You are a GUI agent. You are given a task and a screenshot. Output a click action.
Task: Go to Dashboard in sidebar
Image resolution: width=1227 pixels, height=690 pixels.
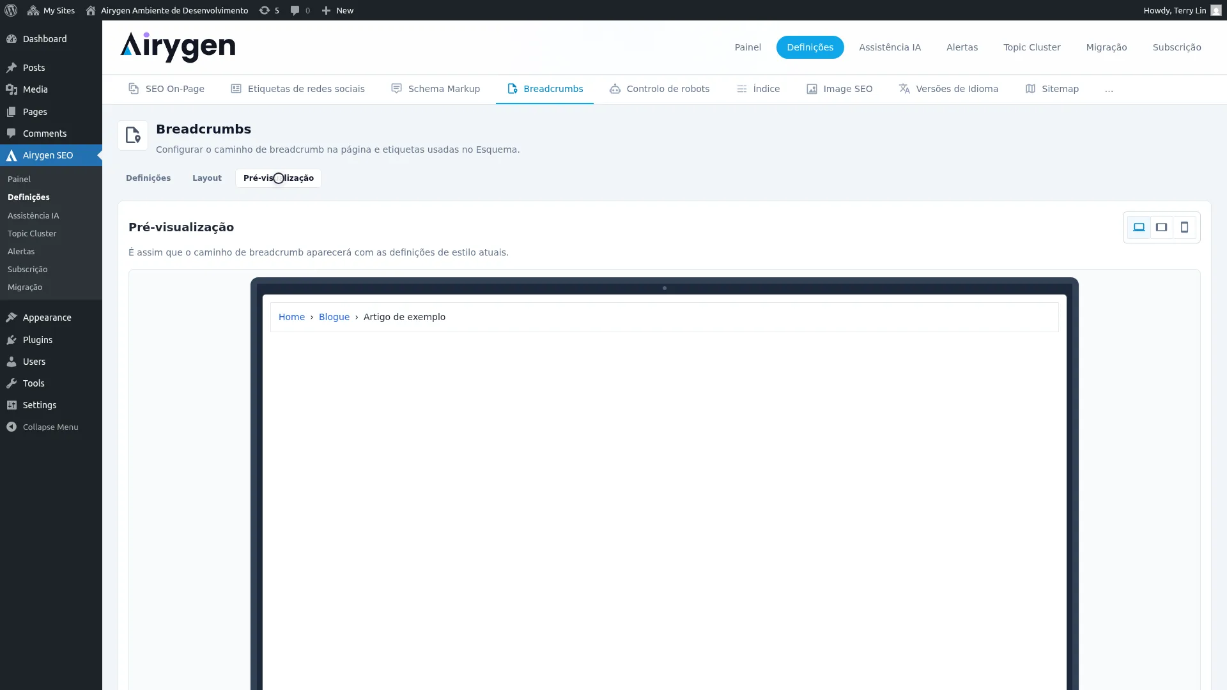click(x=51, y=39)
